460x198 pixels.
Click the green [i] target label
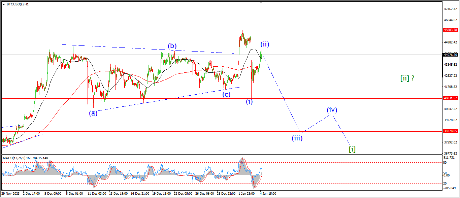coord(352,149)
